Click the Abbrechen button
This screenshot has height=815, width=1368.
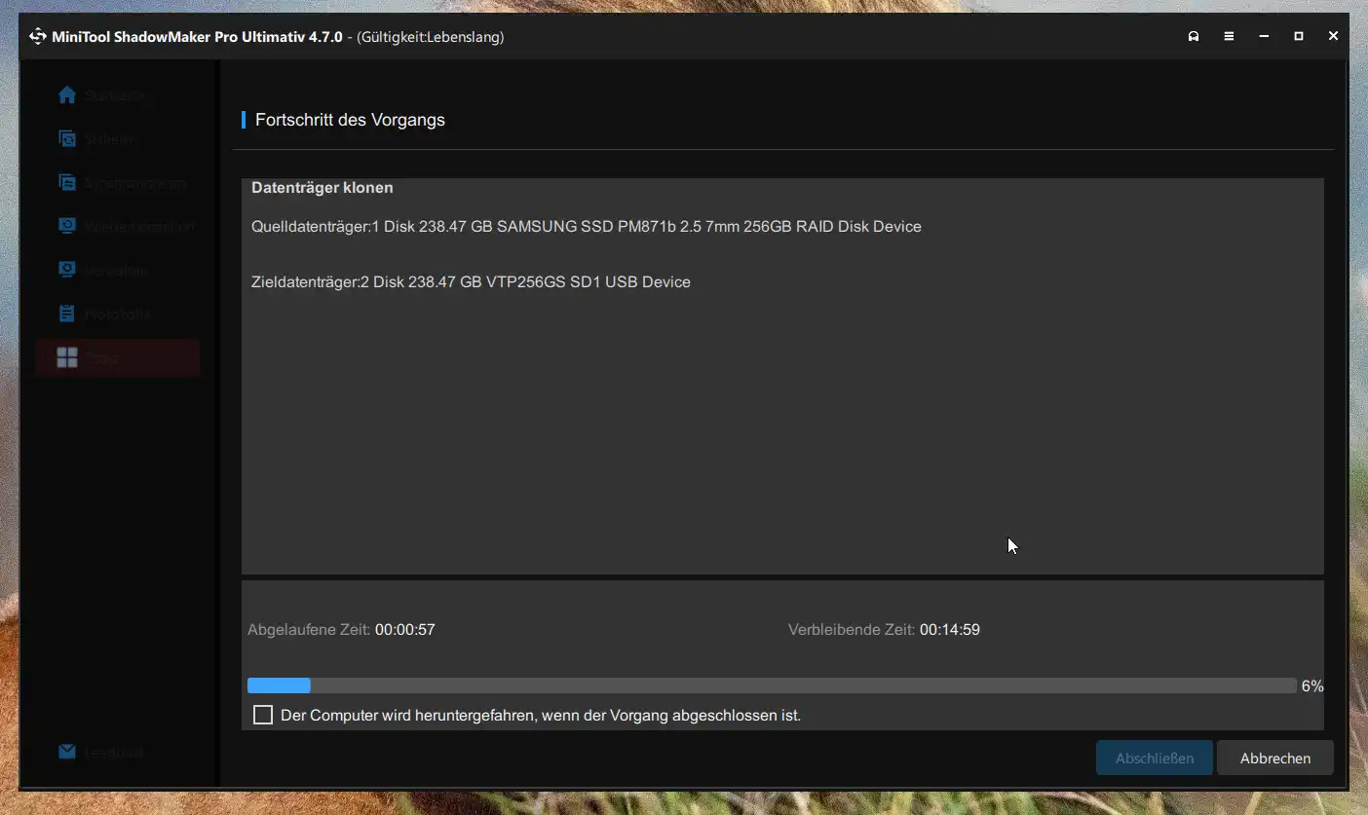(1275, 758)
